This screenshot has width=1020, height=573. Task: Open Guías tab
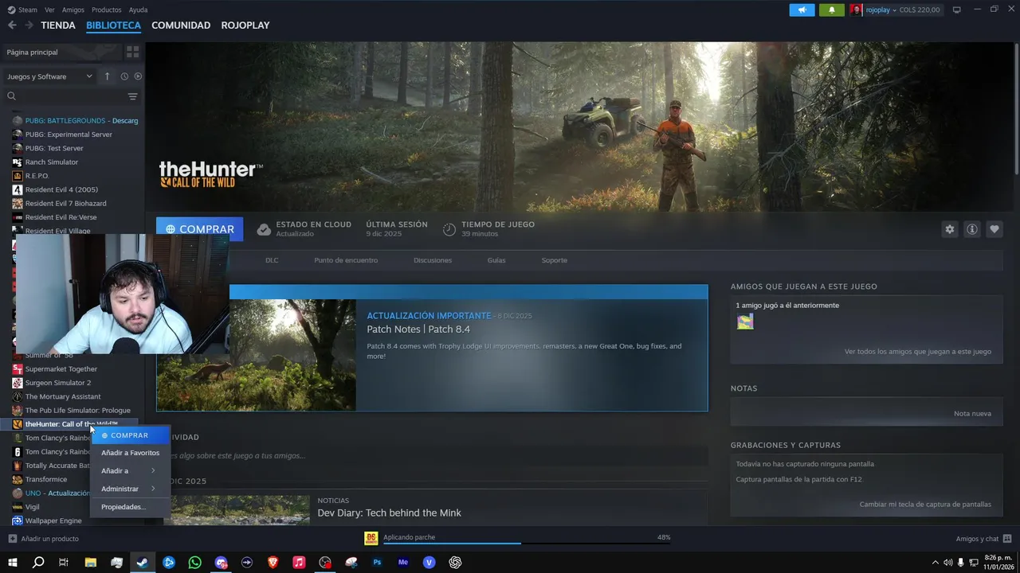coord(496,260)
